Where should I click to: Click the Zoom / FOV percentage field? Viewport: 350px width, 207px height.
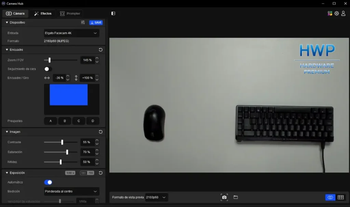click(x=87, y=60)
